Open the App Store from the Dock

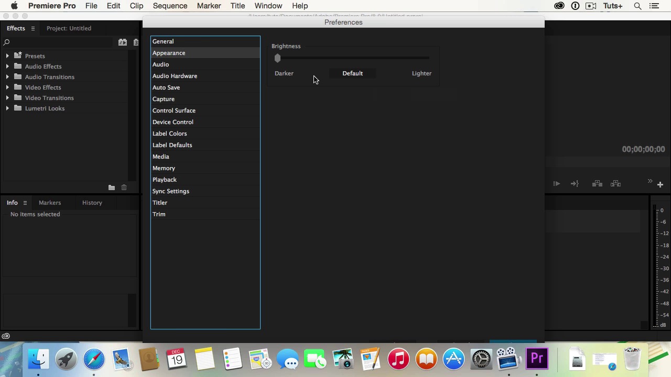[x=453, y=359]
